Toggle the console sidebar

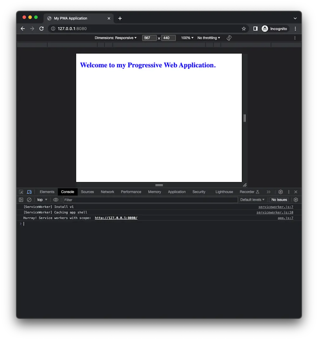pyautogui.click(x=21, y=200)
